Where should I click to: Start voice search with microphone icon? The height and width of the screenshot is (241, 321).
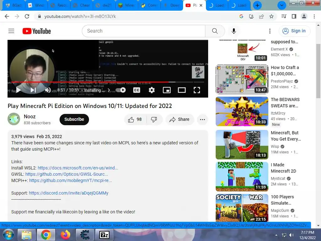234,31
